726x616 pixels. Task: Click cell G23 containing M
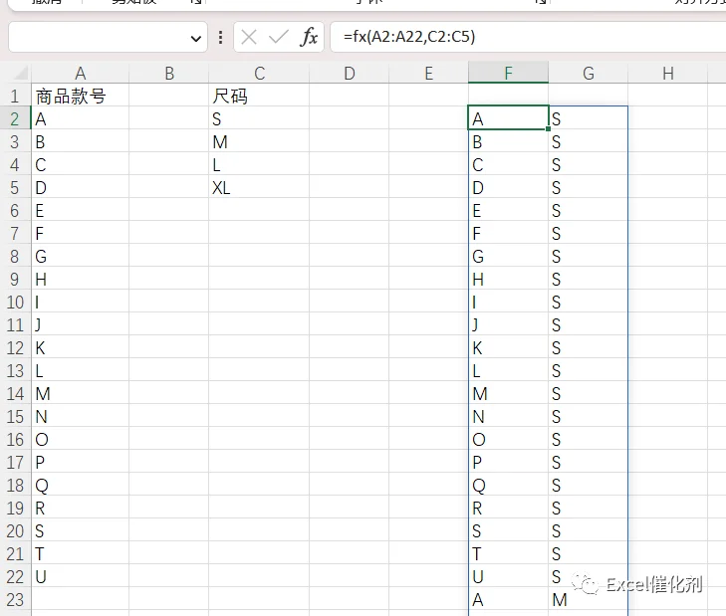click(588, 600)
